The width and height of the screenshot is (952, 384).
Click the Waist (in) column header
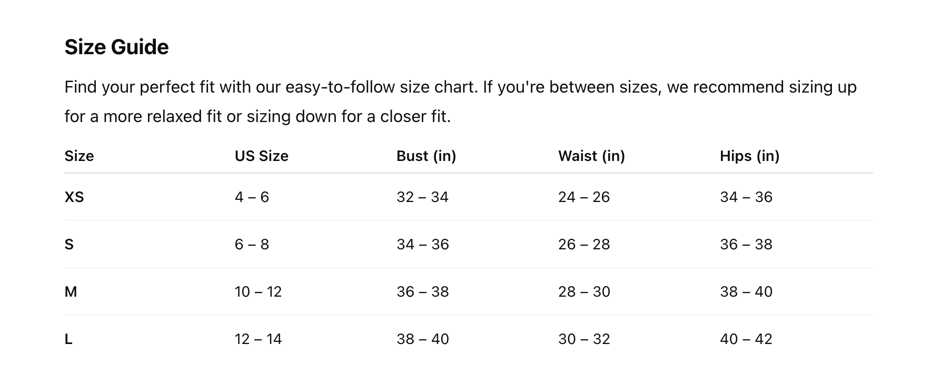(591, 156)
